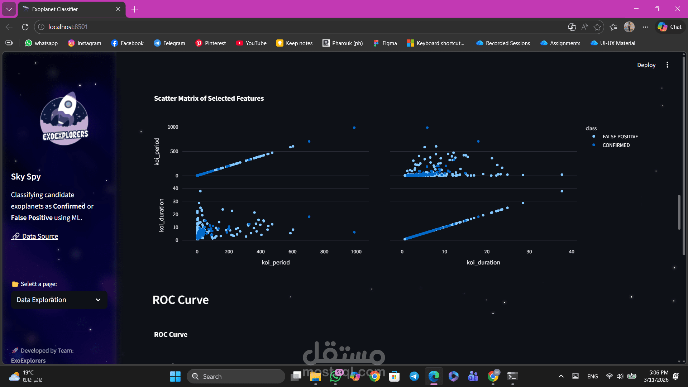
Task: Toggle FALSE POSITIVE class in legend
Action: tap(620, 137)
